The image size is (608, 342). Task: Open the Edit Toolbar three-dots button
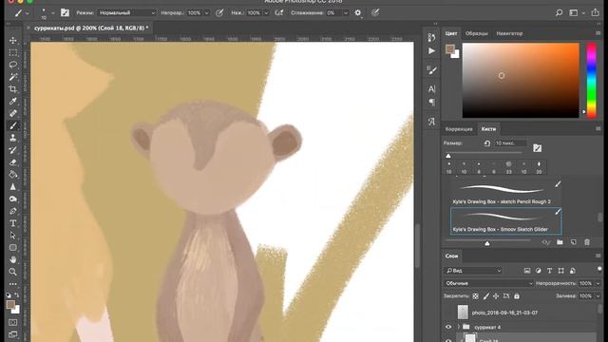(x=12, y=284)
